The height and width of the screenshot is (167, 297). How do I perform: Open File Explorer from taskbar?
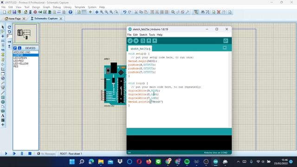click(101, 162)
